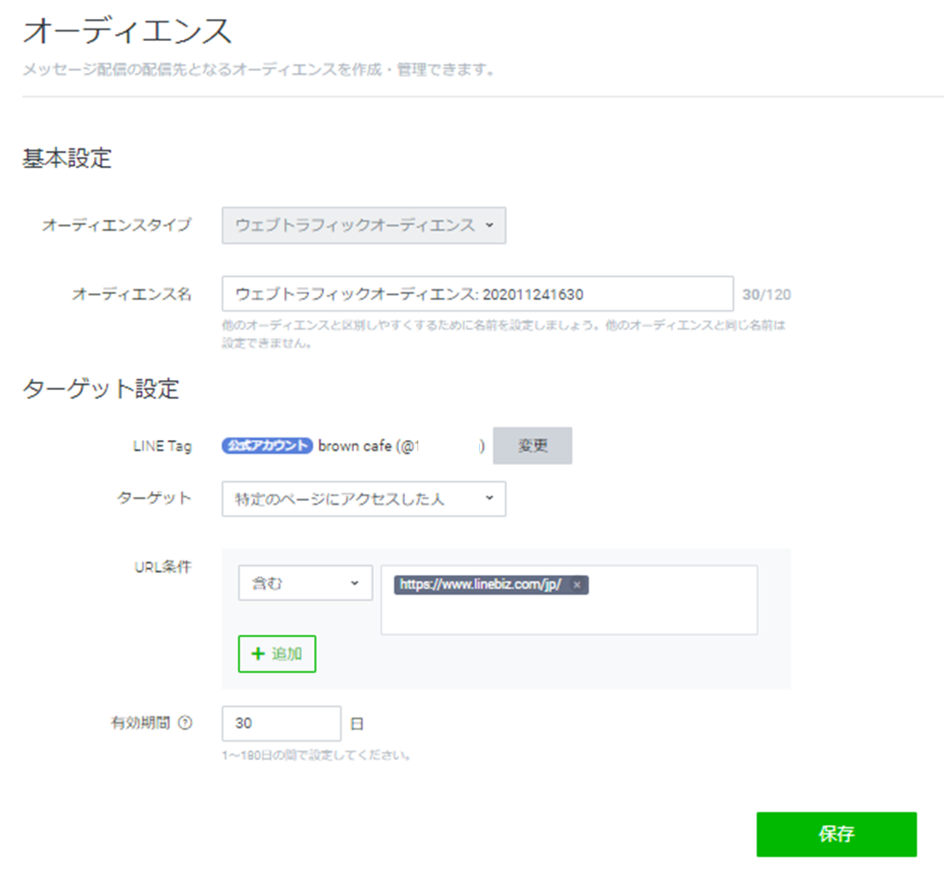
Task: Click the 追加 button with plus icon
Action: (x=277, y=654)
